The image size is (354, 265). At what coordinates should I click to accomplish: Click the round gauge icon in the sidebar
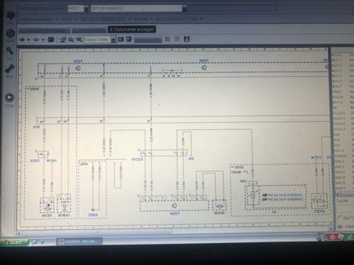(10, 33)
